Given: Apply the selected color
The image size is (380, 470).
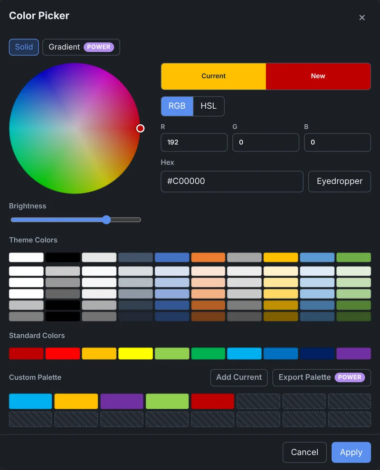Looking at the screenshot, I should click(x=351, y=452).
